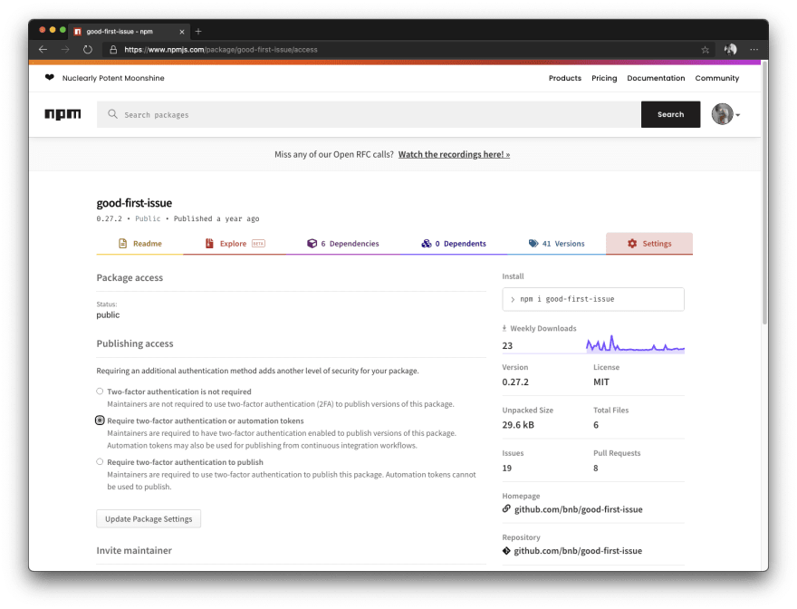Click the page vertical scrollbar
Viewport: 797px width, 609px height.
tap(764, 193)
